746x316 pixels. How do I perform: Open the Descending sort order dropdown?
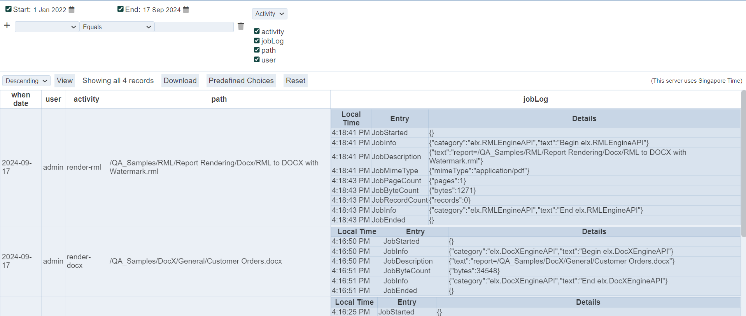[x=26, y=81]
